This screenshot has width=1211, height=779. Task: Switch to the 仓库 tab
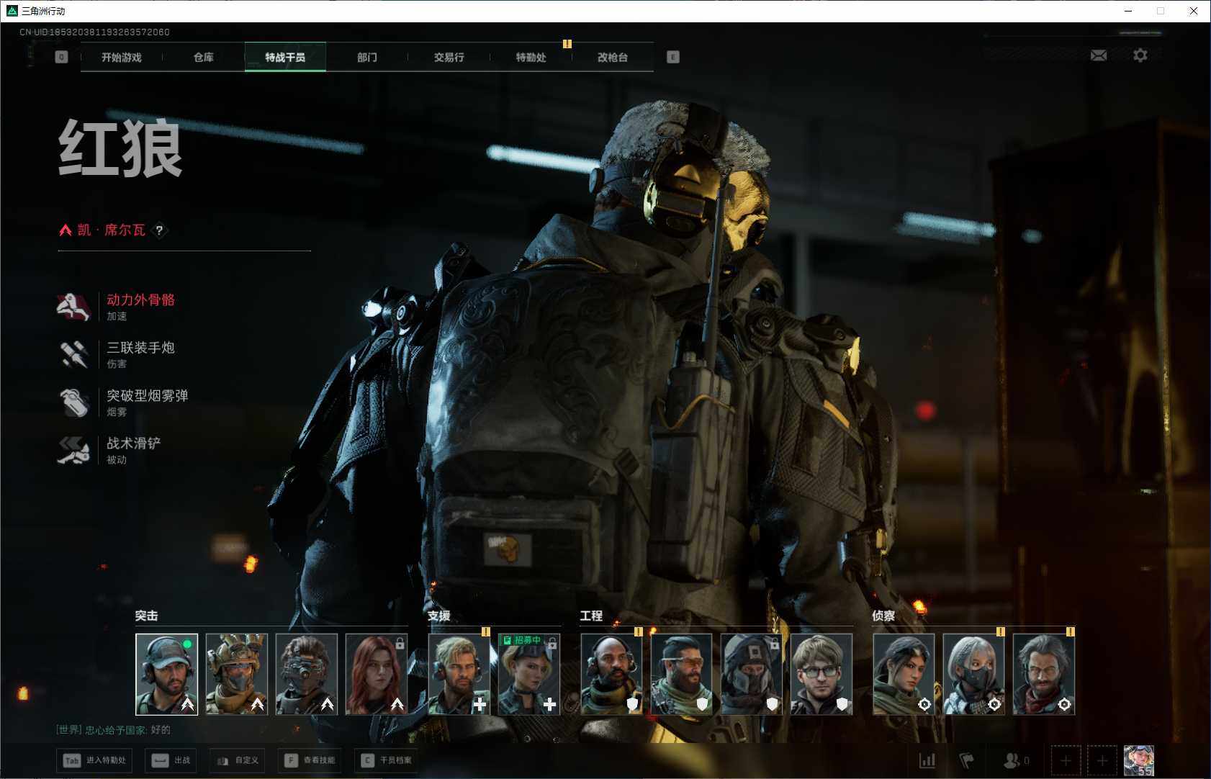click(x=204, y=58)
